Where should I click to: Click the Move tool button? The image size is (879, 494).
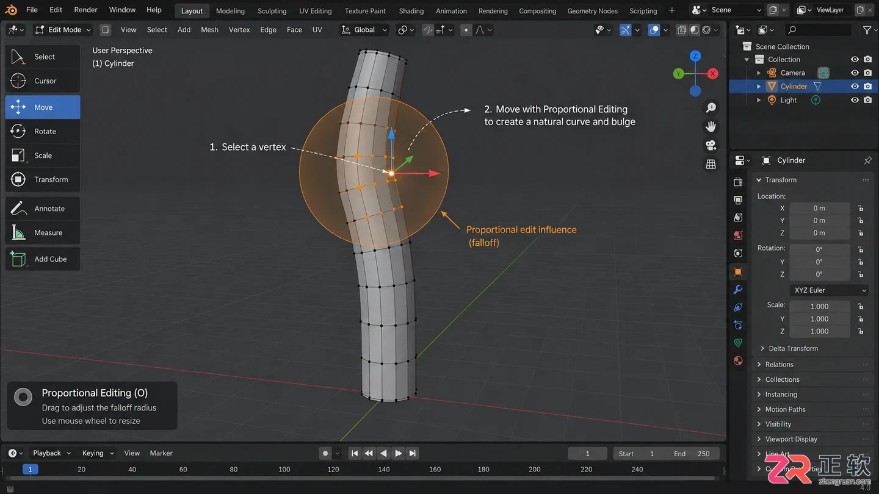tap(43, 107)
